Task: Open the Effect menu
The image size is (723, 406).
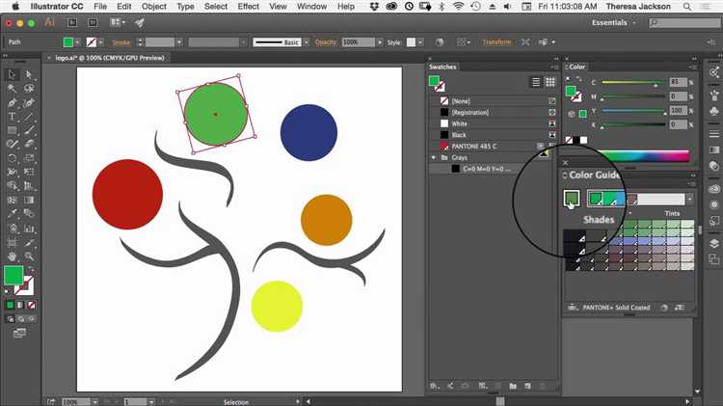Action: click(x=248, y=6)
